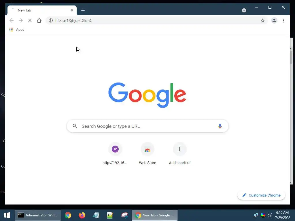Stop loading the page
Viewport: 295px width, 221px height.
(30, 20)
